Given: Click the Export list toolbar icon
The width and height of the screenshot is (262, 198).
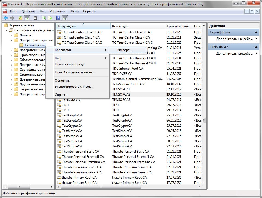Looking at the screenshot, I should 50,18.
